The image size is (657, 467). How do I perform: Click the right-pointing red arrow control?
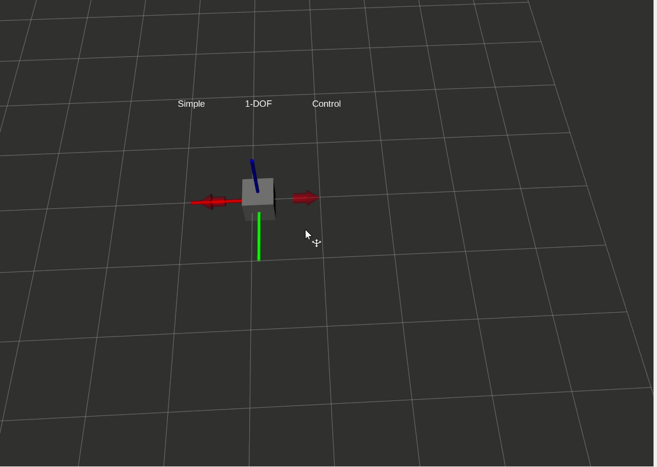tap(306, 198)
